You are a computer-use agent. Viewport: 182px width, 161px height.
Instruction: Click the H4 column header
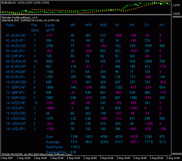tap(132, 25)
